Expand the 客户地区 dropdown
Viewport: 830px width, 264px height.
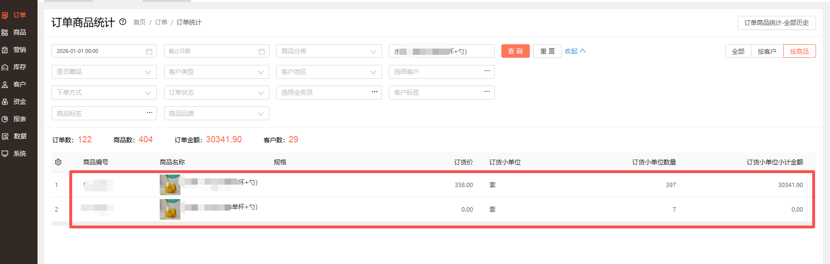pyautogui.click(x=329, y=72)
